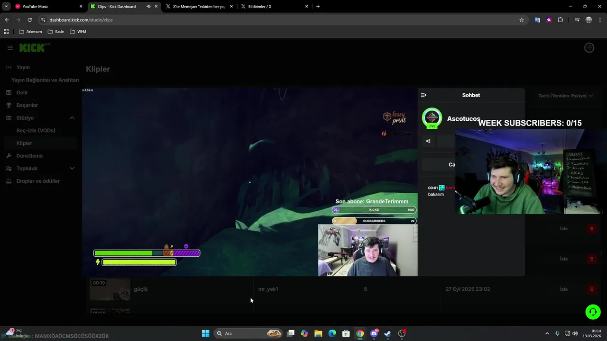
Task: Click the KICK logo
Action: tap(34, 48)
